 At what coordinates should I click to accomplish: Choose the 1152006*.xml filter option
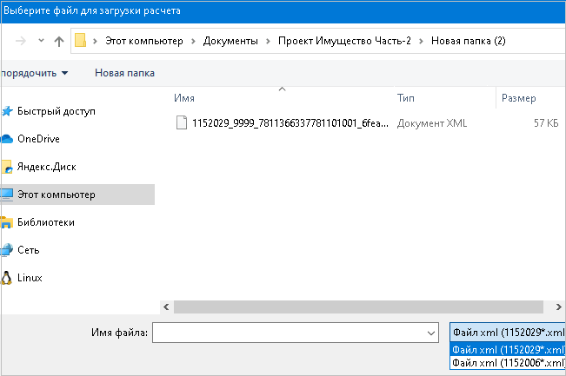point(508,362)
